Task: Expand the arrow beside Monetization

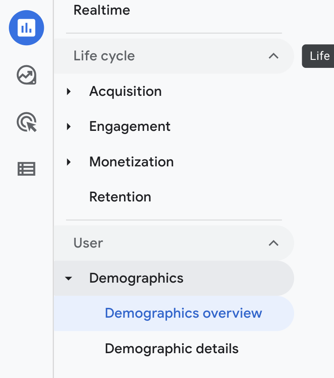Action: tap(69, 162)
